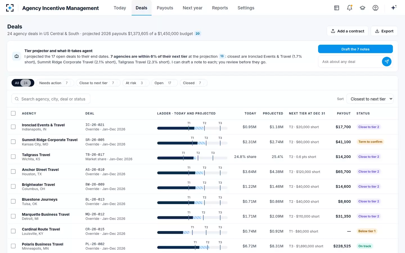
Task: Go to the Next year tab
Action: 193,8
